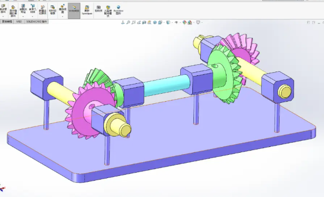The height and width of the screenshot is (197, 324).
Task: Expand the Exploded View dropdown arrow
Action: click(x=62, y=16)
